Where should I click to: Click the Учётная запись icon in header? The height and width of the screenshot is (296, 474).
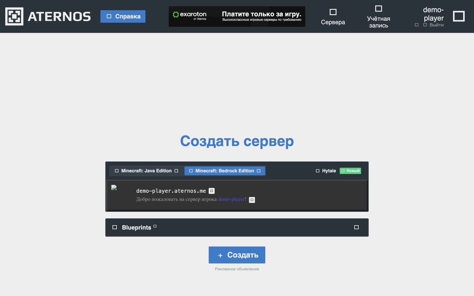(x=379, y=9)
